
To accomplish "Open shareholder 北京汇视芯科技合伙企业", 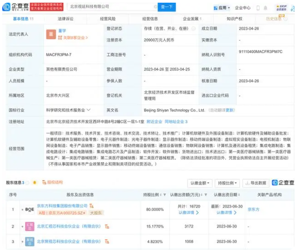I will (69, 226).
